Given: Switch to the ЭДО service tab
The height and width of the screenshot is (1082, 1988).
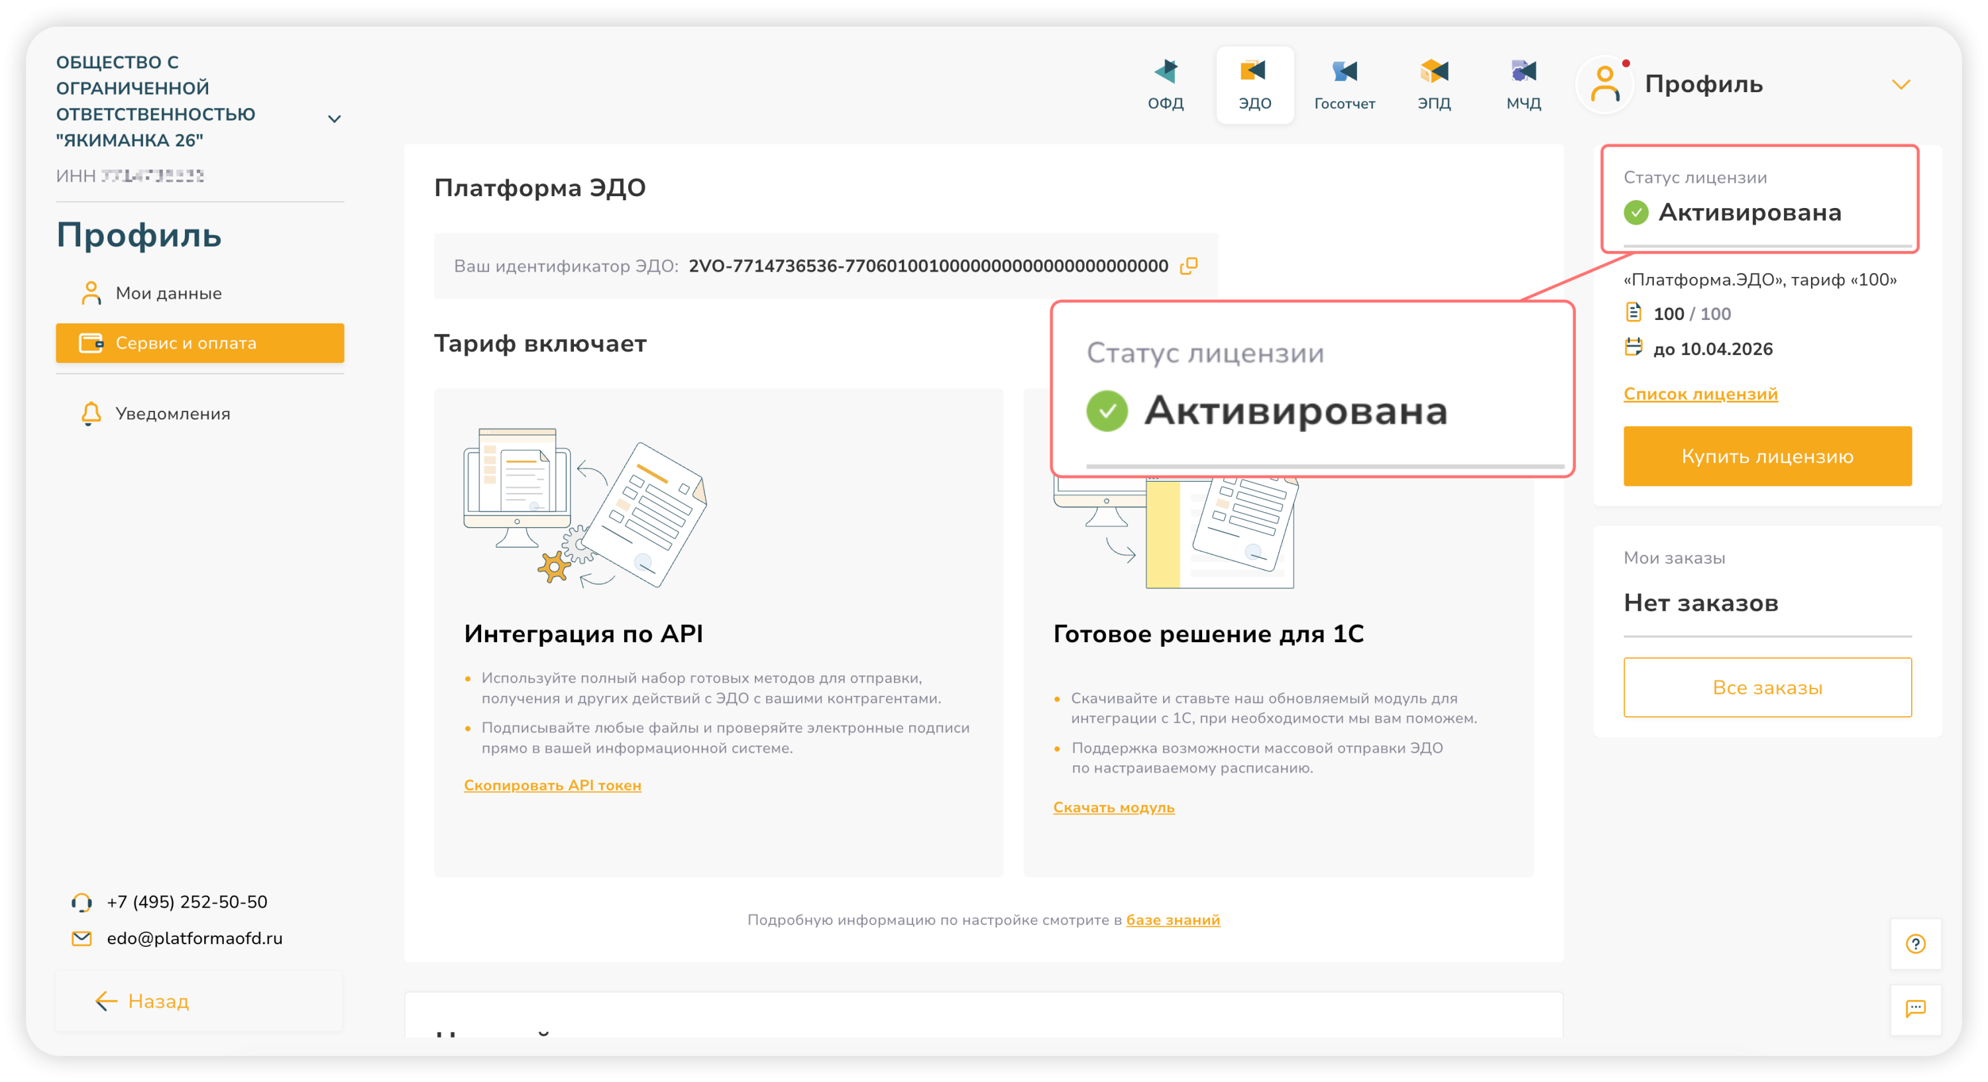Looking at the screenshot, I should click(x=1255, y=83).
